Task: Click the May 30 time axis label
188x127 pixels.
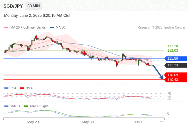Action: [x=88, y=122]
